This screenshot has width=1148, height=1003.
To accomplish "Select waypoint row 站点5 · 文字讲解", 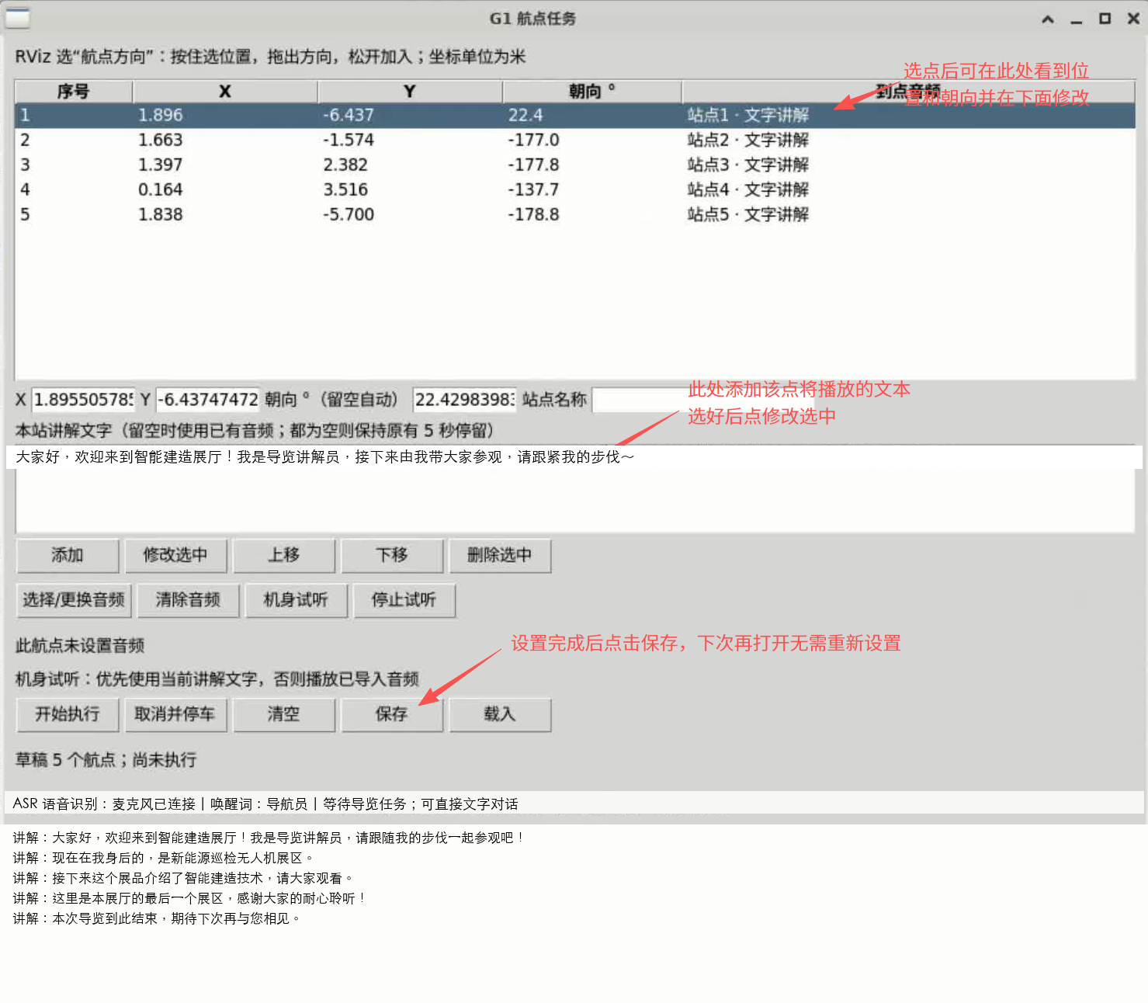I will tap(575, 215).
